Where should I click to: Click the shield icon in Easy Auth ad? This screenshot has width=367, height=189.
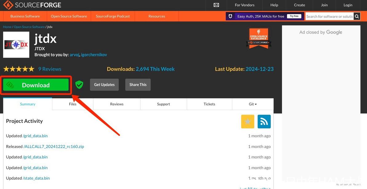coord(230,16)
